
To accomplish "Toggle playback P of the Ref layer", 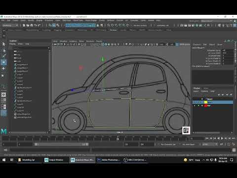I will click(x=198, y=105).
